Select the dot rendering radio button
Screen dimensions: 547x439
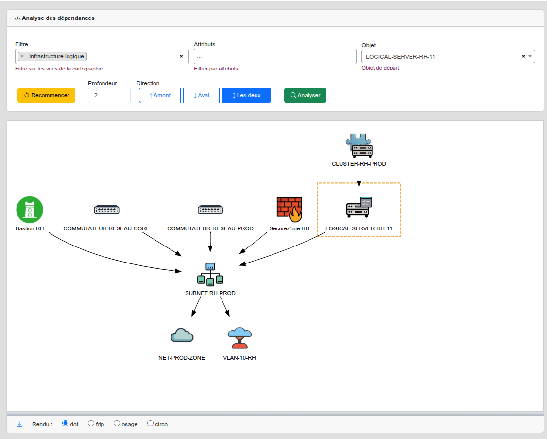[x=66, y=423]
